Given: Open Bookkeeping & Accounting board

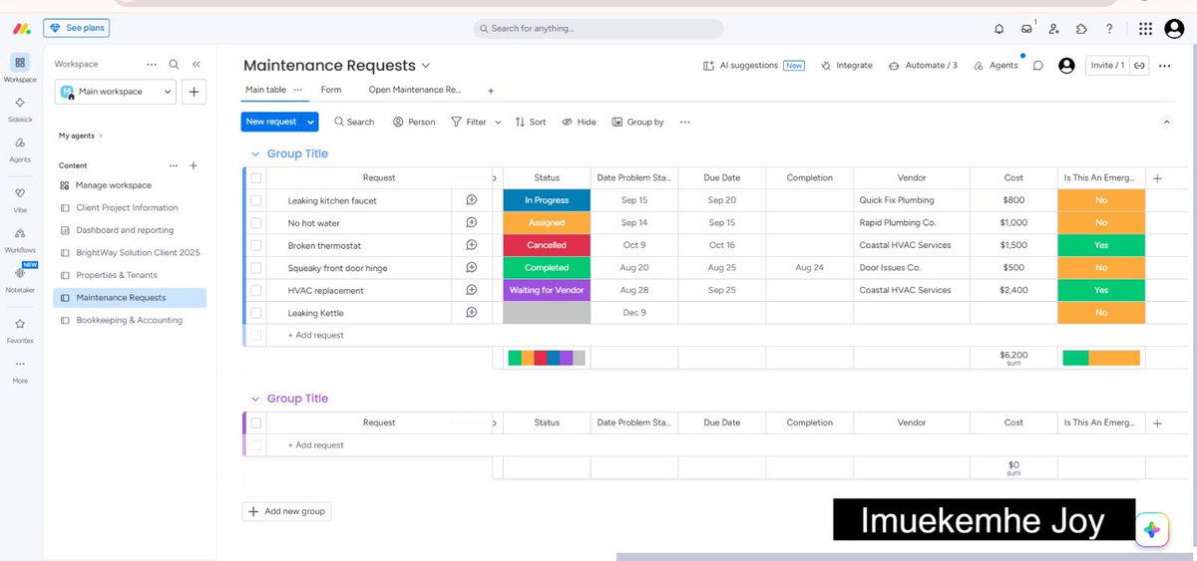Looking at the screenshot, I should click(130, 320).
